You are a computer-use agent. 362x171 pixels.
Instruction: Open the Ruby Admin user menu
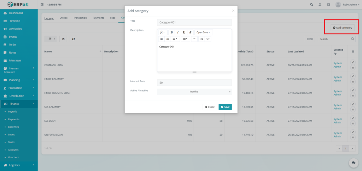coord(347,4)
